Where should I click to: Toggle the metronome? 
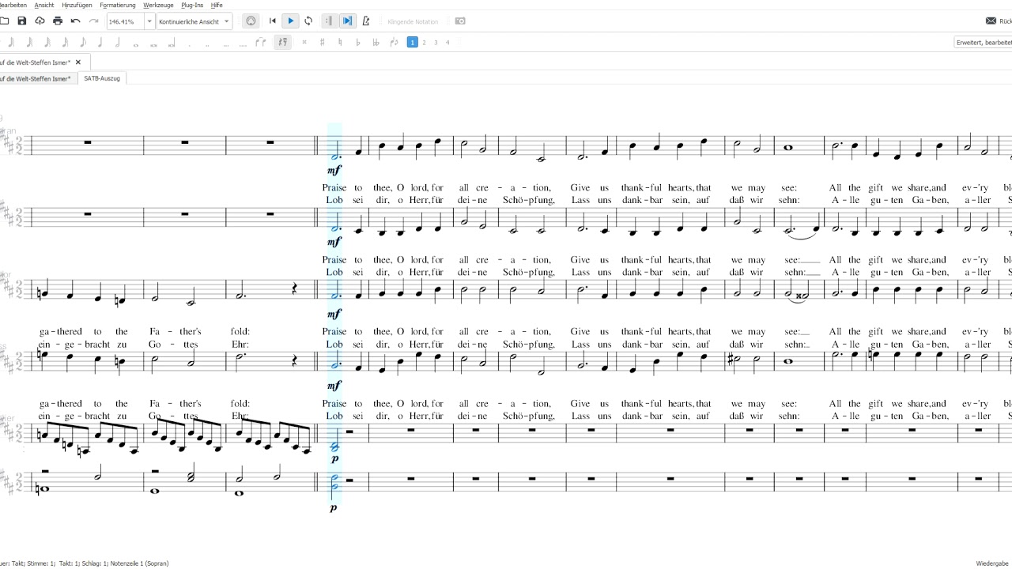point(365,21)
